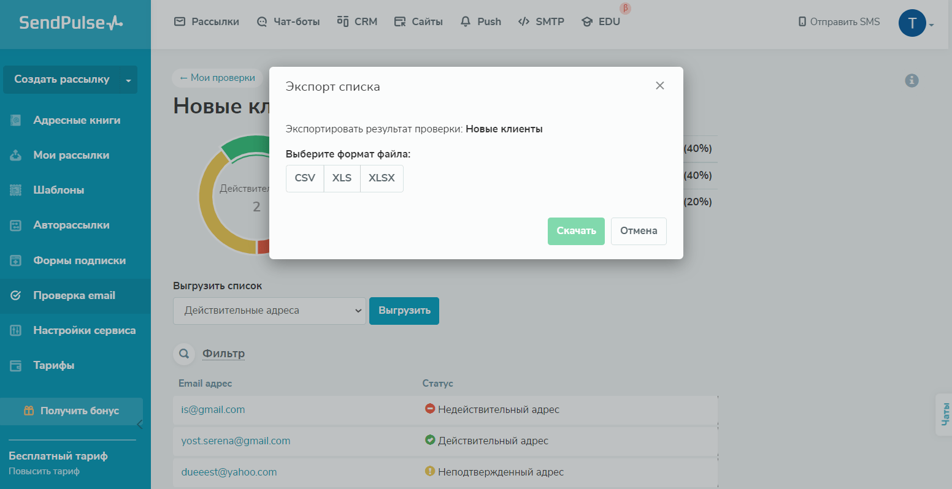
Task: Open the Чаты side tab
Action: (x=945, y=415)
